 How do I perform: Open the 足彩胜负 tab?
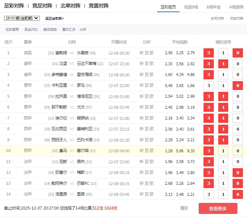tap(168, 7)
